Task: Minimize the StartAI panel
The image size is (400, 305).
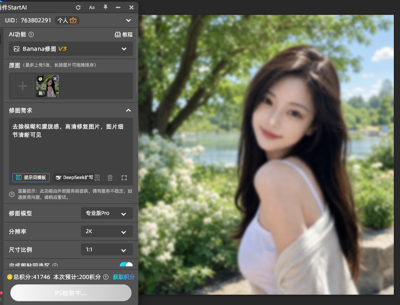Action: click(118, 8)
